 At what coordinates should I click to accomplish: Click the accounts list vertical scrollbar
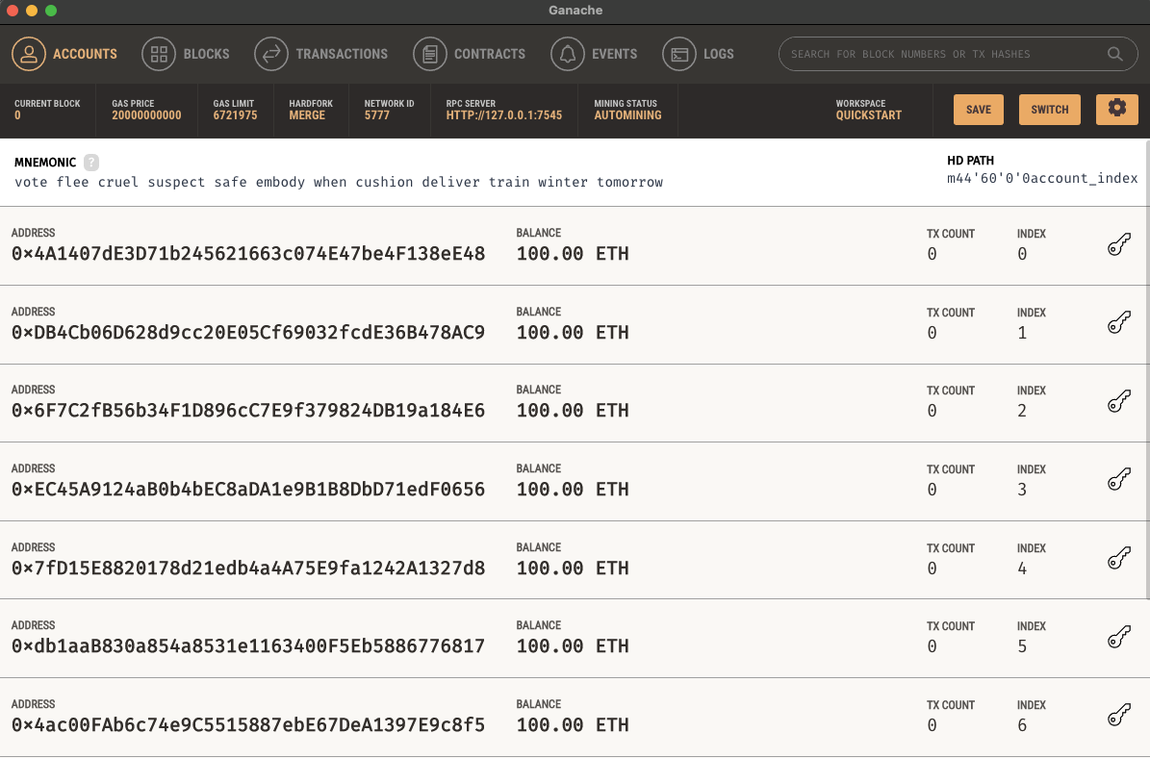pos(1147,368)
